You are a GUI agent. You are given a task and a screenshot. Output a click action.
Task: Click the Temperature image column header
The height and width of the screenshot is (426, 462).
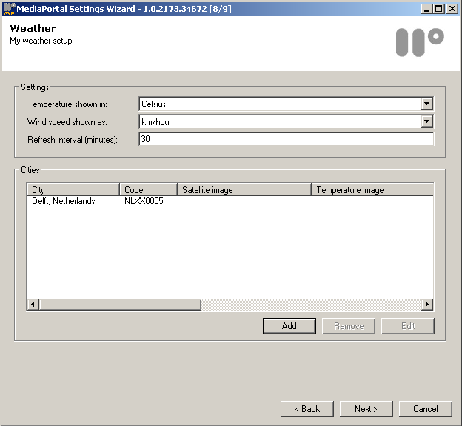click(x=372, y=189)
